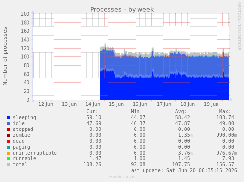Click sleeping minimum value 44.07
Viewport: 244px width, 182px height.
(138, 117)
